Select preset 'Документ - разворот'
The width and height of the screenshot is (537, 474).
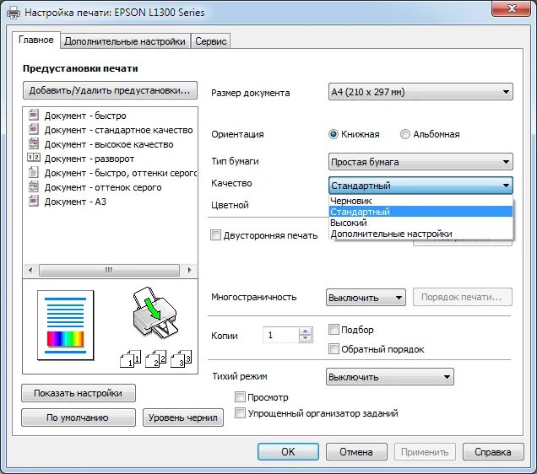89,159
